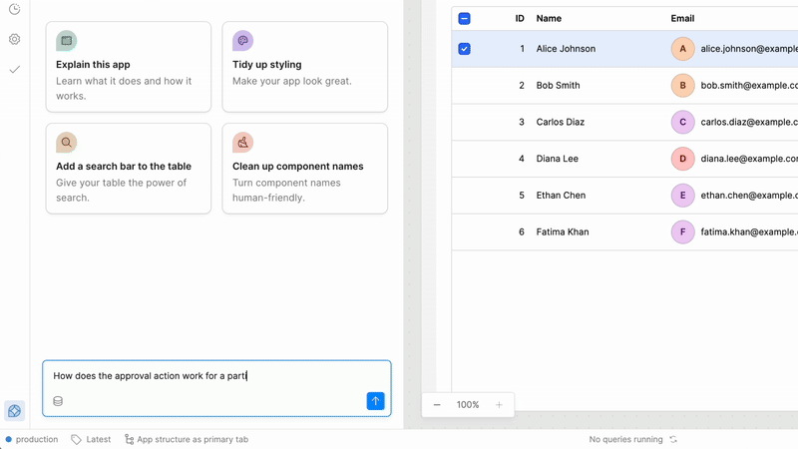Choose the Explain this app suggestion
This screenshot has height=449, width=798.
(x=128, y=67)
